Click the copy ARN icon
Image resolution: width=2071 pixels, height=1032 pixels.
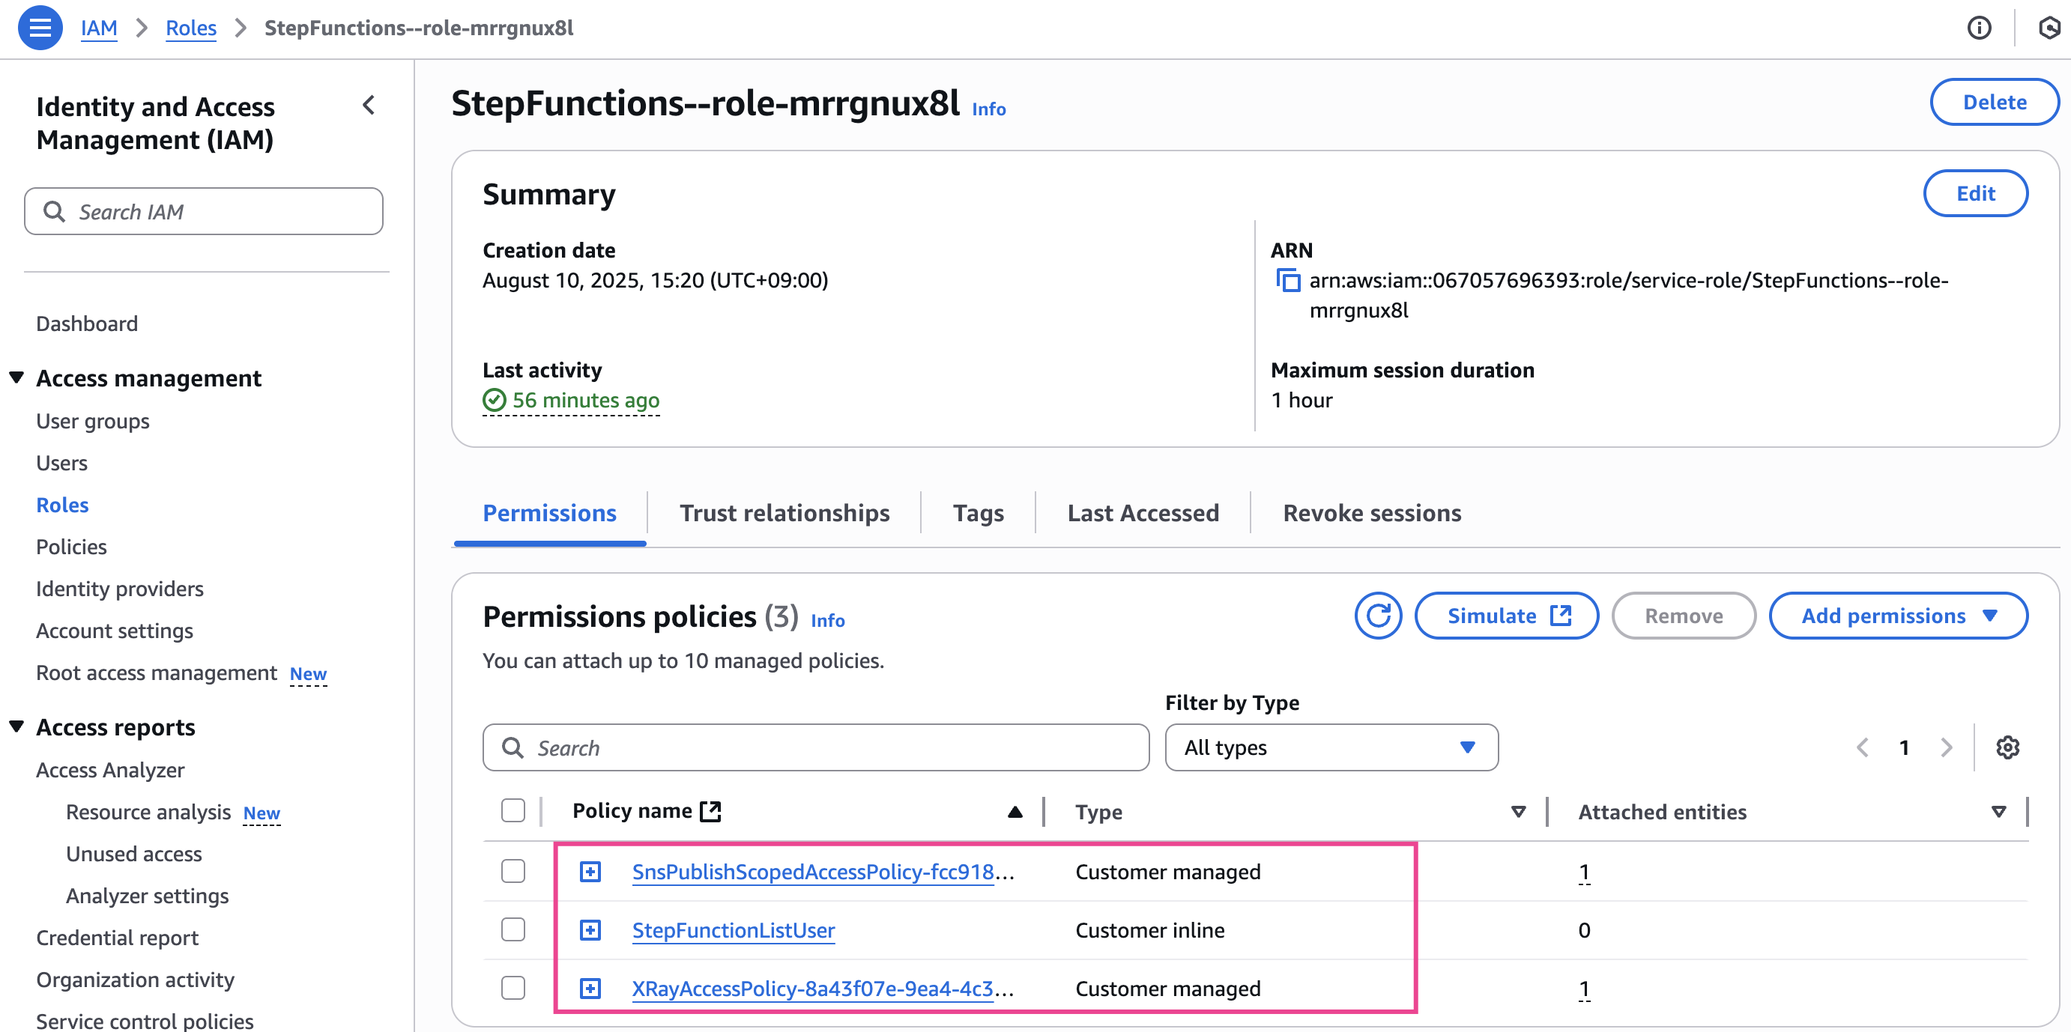[1288, 281]
